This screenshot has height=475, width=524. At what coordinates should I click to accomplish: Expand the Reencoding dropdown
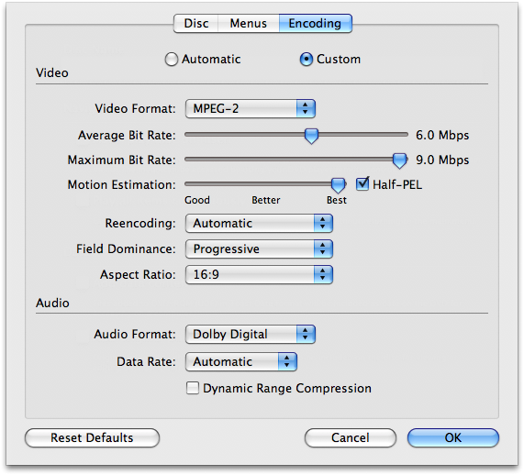pos(259,224)
